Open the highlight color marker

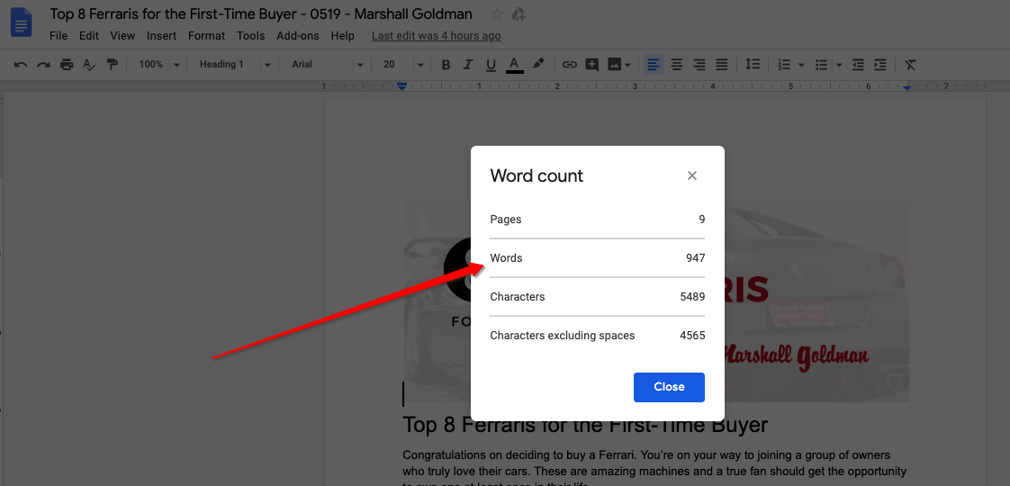click(538, 64)
